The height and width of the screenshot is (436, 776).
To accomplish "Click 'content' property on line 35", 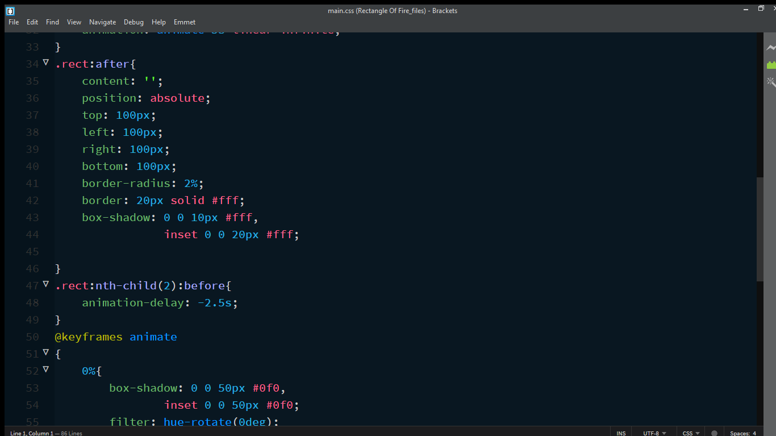I will [106, 81].
